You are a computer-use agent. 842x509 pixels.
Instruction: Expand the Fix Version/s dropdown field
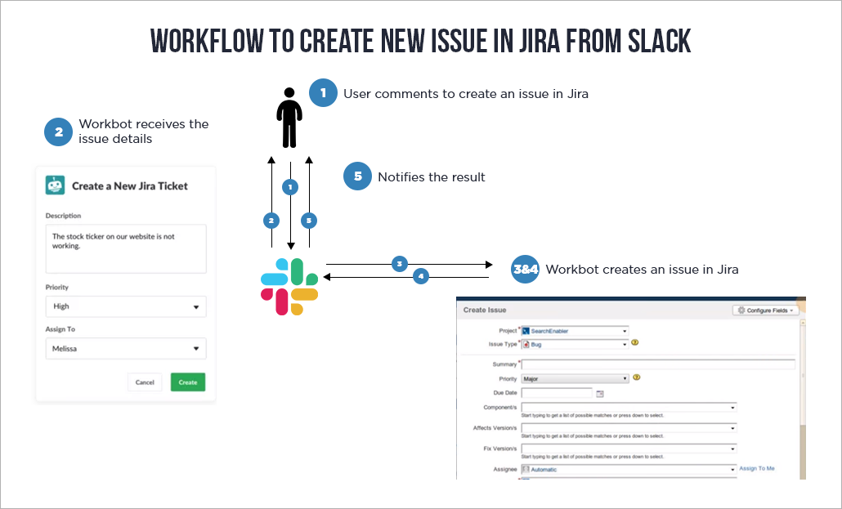point(629,449)
